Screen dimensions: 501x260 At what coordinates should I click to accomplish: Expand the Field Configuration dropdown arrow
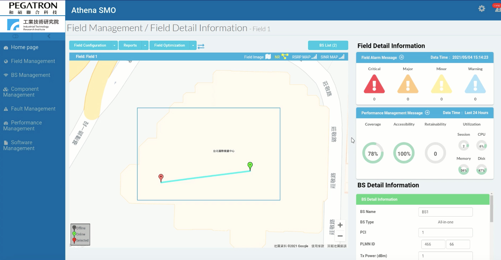(114, 46)
